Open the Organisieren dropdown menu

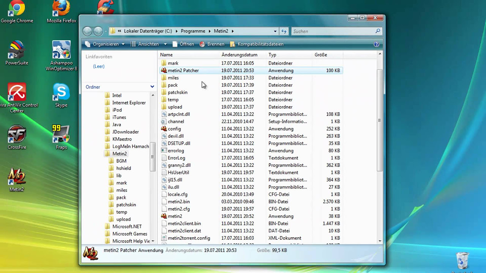tap(105, 44)
